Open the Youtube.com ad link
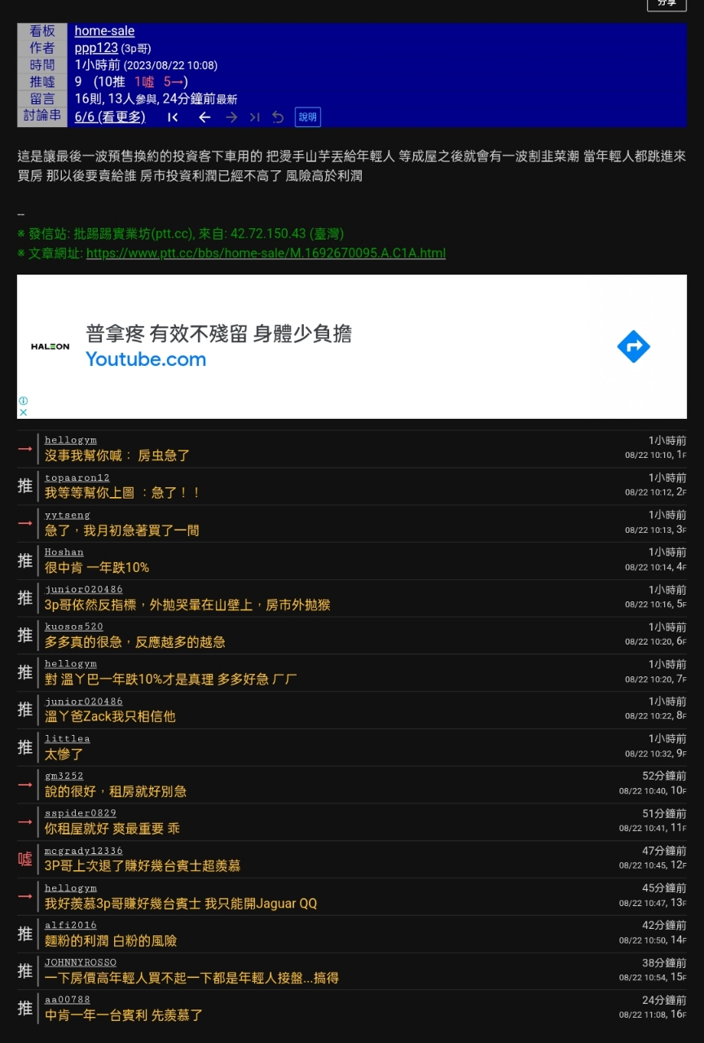The width and height of the screenshot is (704, 1043). click(x=146, y=359)
